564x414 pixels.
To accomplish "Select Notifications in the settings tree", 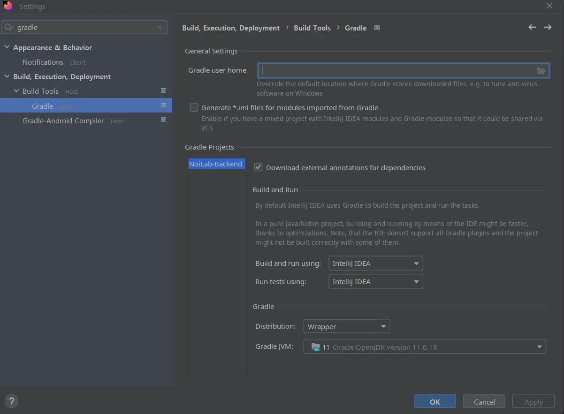I will click(x=43, y=62).
